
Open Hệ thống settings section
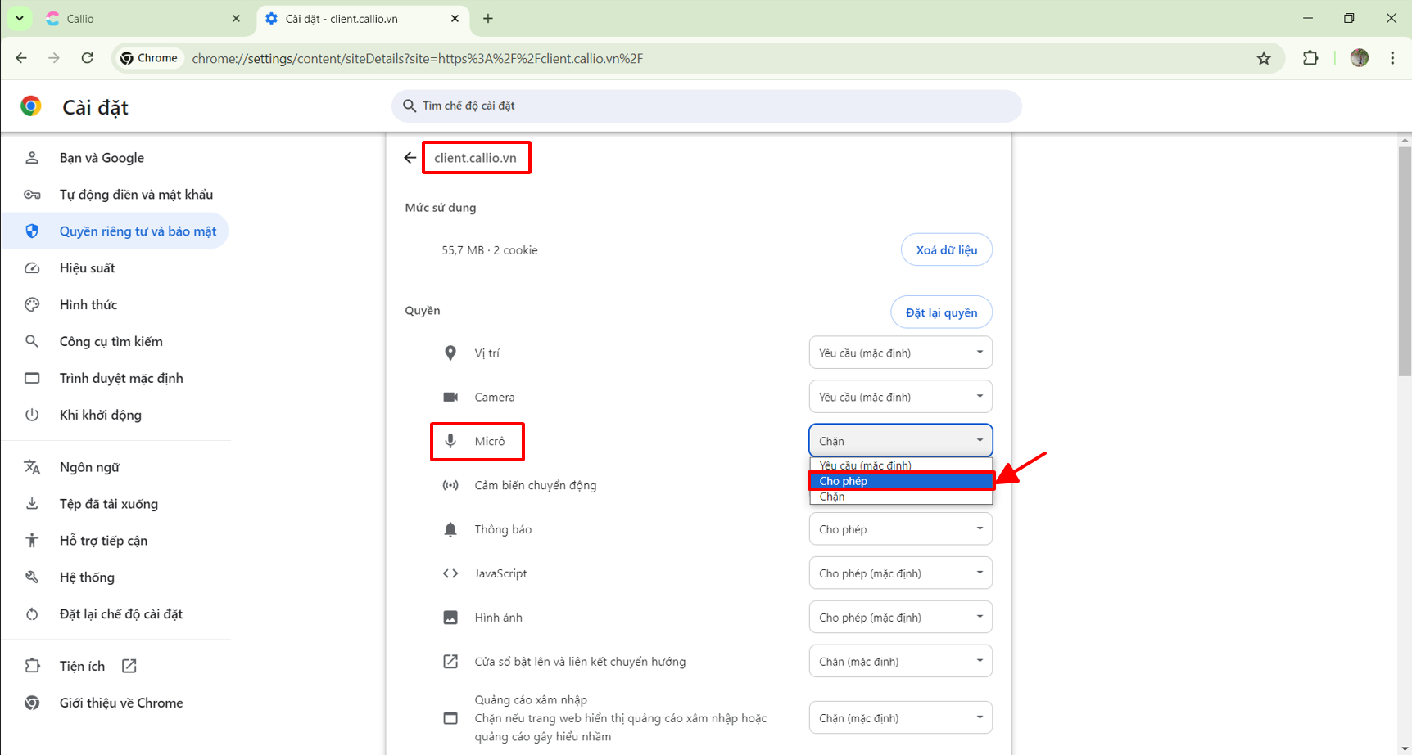pos(115,577)
